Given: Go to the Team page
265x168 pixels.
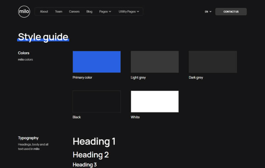Looking at the screenshot, I should (58, 12).
